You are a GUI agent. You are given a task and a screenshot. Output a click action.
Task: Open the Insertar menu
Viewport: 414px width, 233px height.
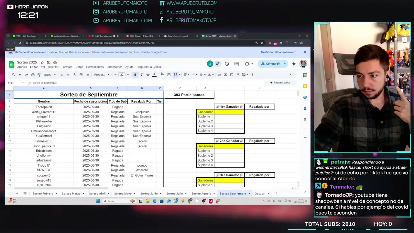pos(53,67)
